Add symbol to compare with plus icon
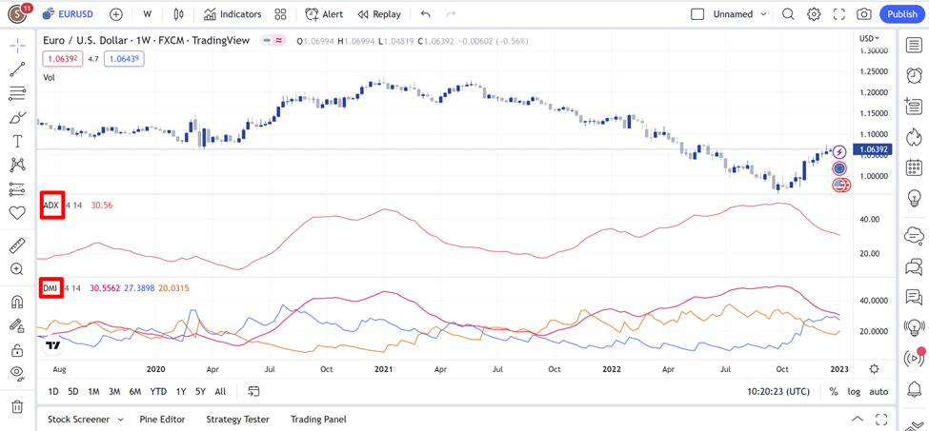Screen dimensions: 929x431 [116, 13]
